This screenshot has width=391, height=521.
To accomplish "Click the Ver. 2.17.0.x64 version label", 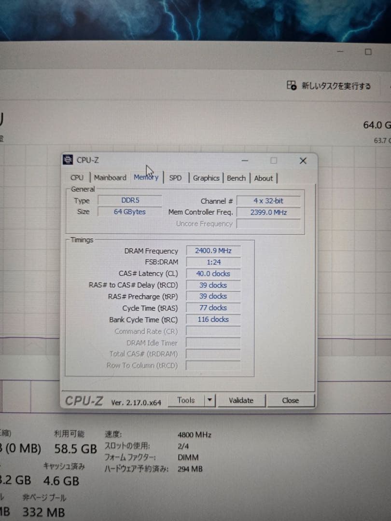I will pyautogui.click(x=136, y=401).
